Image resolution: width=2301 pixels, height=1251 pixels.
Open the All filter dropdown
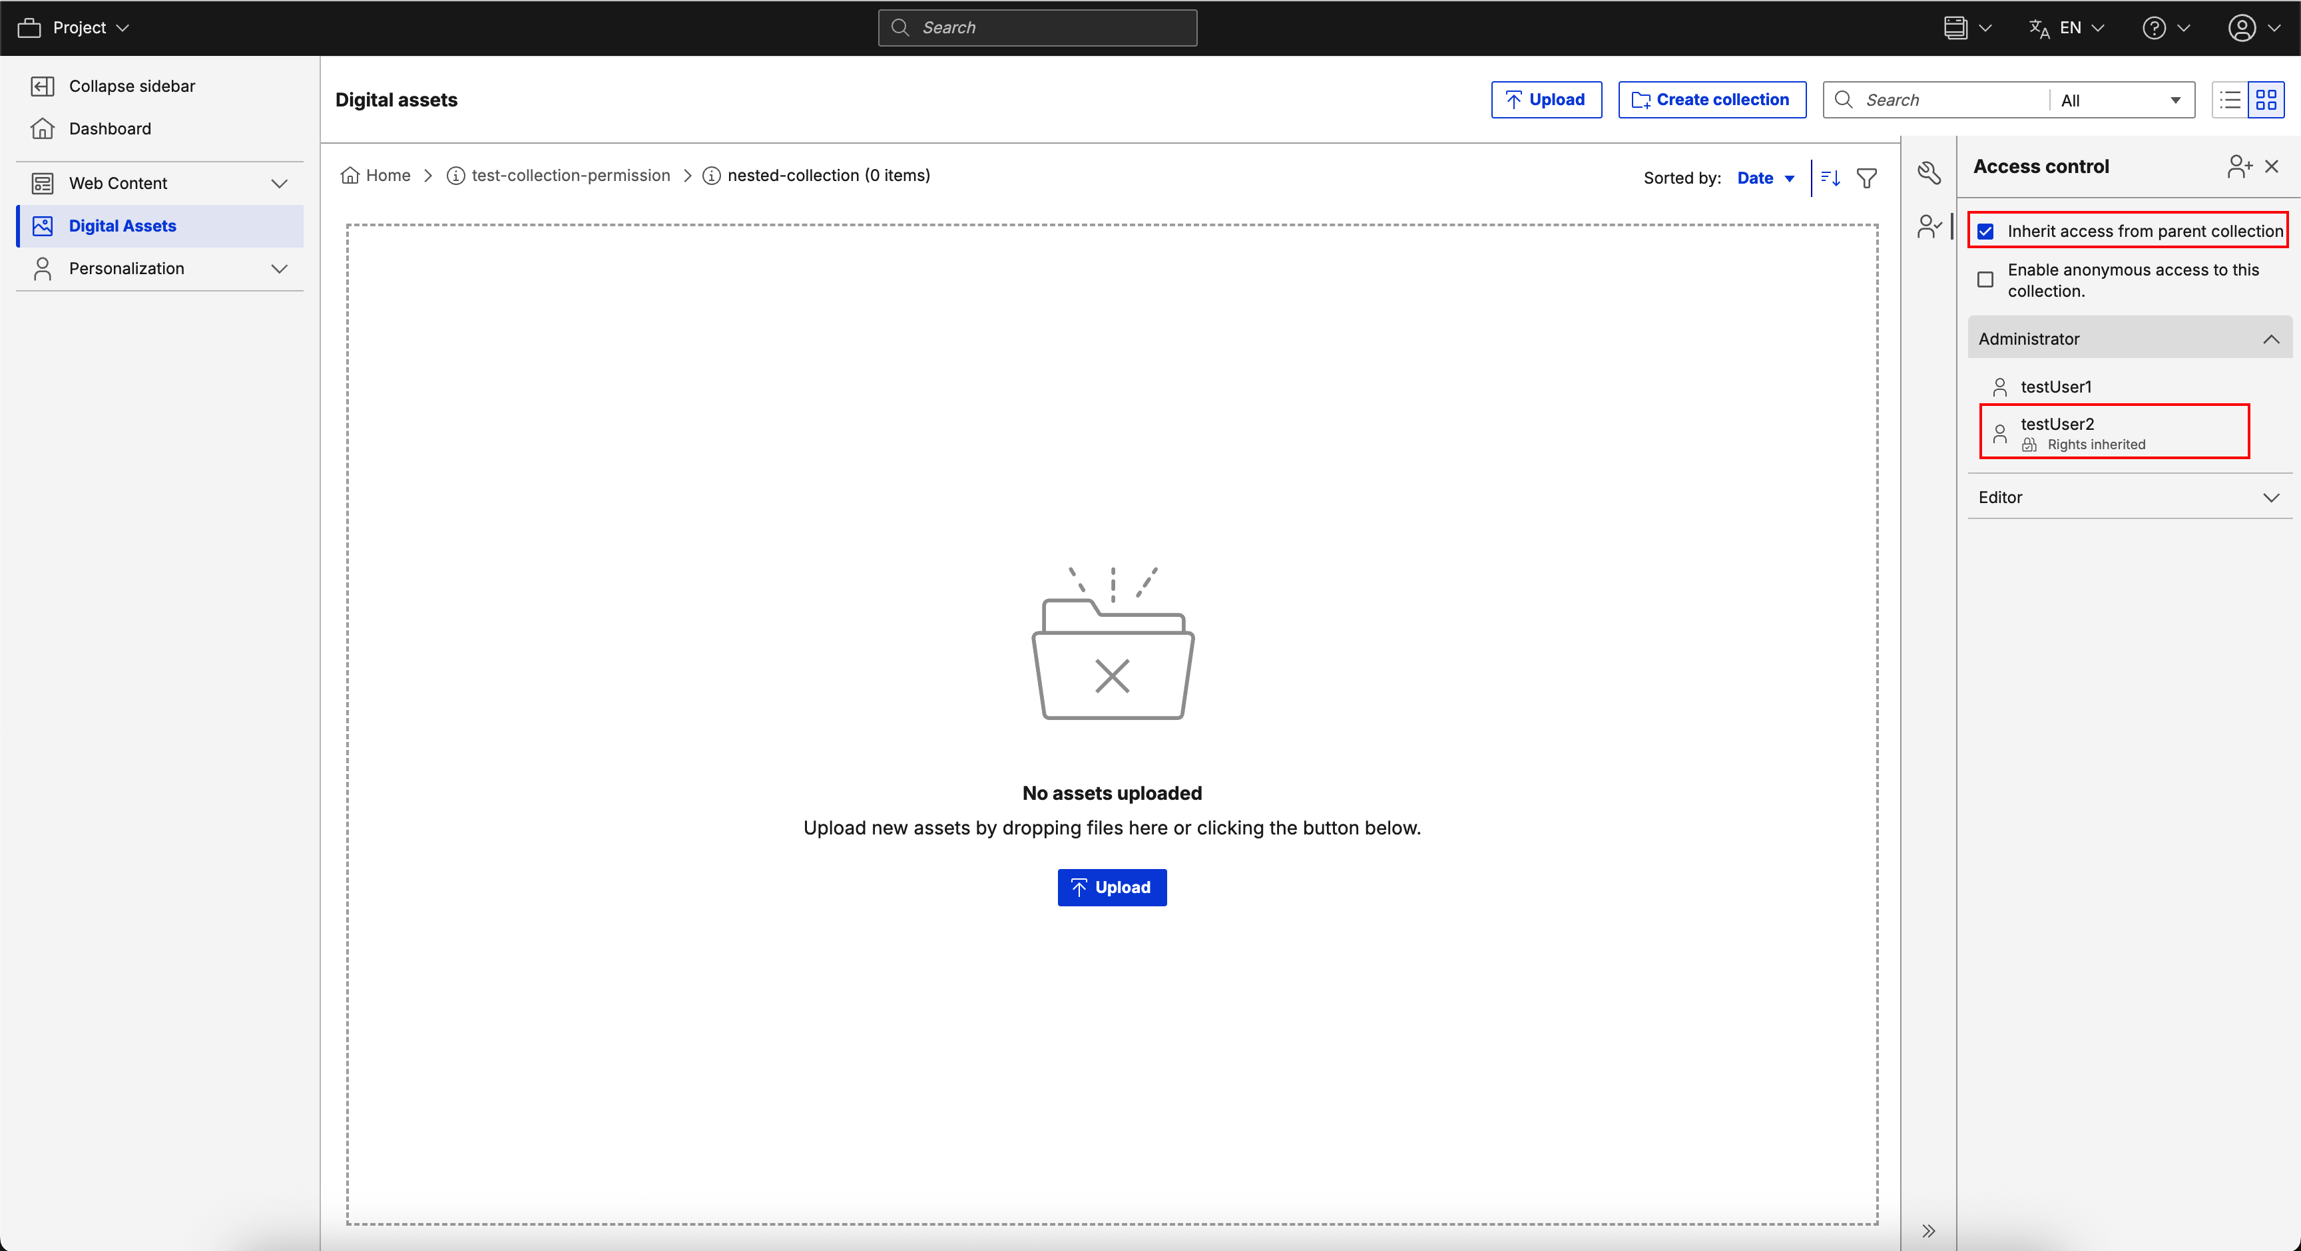coord(2121,100)
